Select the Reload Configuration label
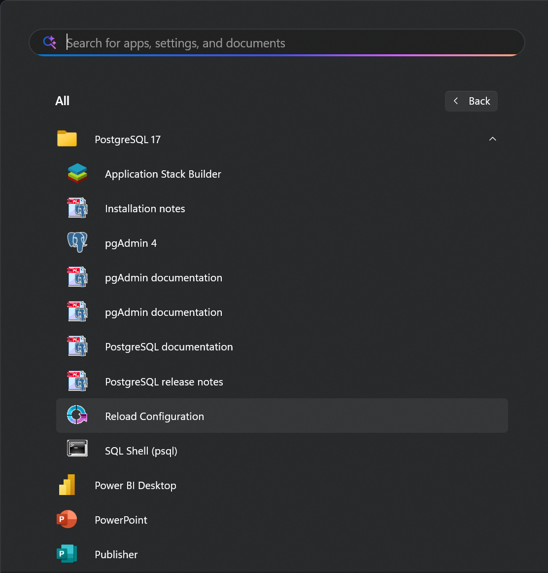The height and width of the screenshot is (573, 548). 154,417
